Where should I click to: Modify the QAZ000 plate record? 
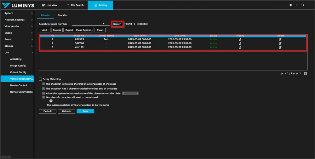240,43
